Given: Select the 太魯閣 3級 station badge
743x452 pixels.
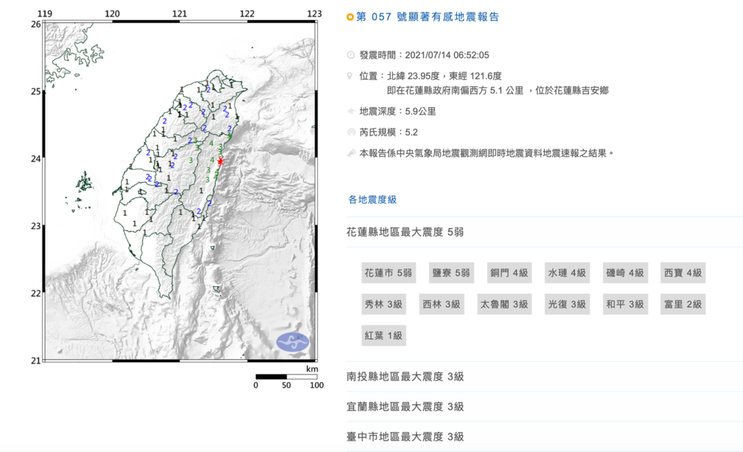Looking at the screenshot, I should click(504, 304).
